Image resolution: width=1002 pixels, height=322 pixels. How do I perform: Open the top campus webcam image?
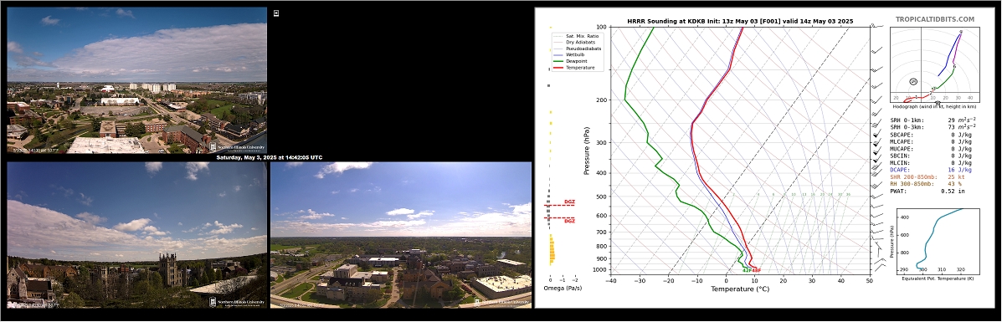[x=136, y=79]
